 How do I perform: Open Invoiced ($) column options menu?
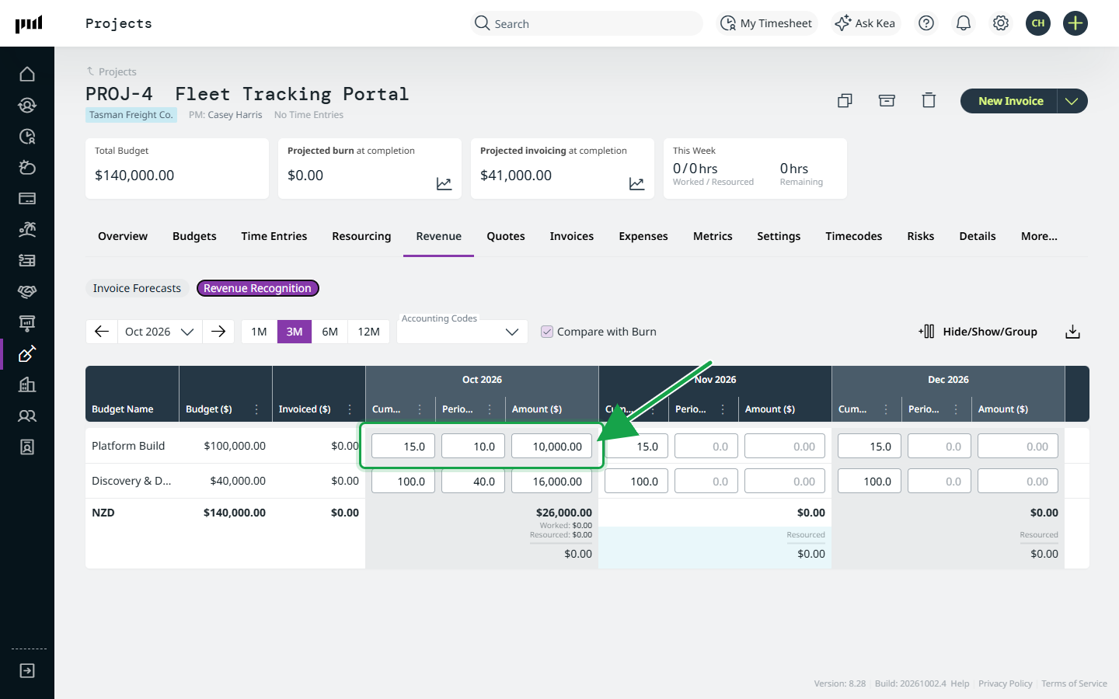[350, 409]
